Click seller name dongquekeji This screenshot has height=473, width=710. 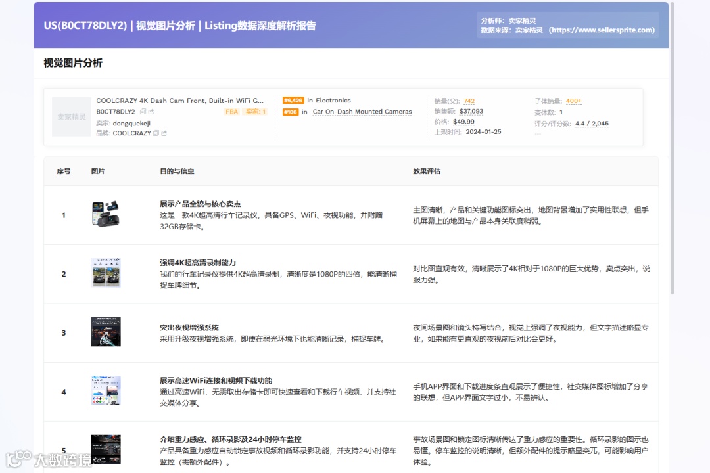pyautogui.click(x=131, y=123)
